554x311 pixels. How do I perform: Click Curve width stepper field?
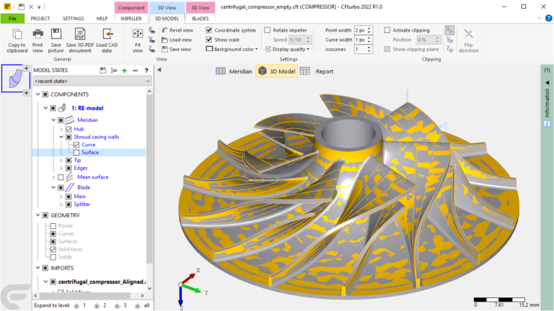point(364,40)
